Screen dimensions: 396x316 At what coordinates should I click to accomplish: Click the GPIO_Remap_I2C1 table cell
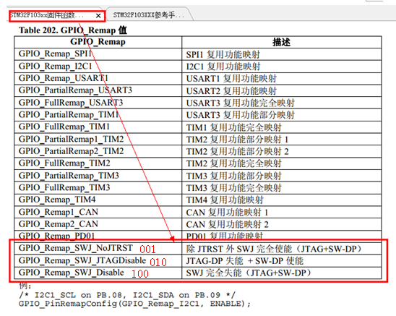click(98, 66)
